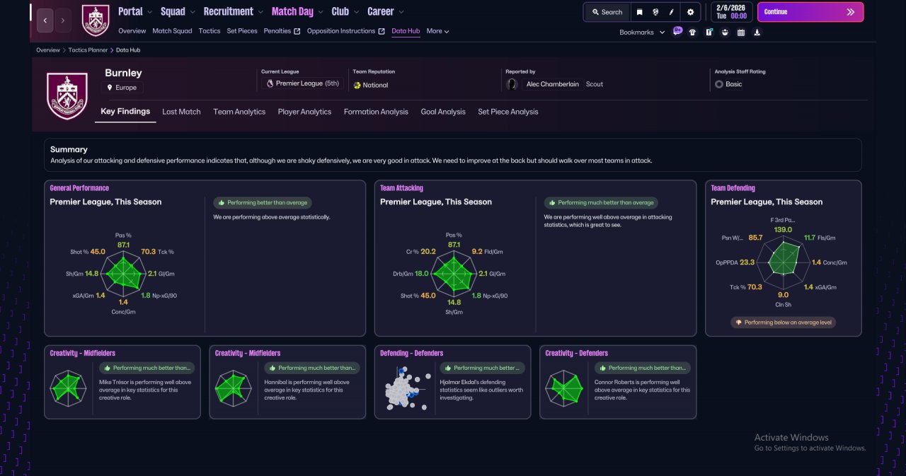
Task: Open the Player Analytics tab
Action: (304, 112)
